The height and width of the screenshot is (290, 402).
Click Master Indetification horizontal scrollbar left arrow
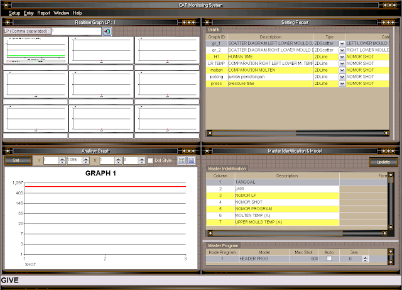(210, 233)
